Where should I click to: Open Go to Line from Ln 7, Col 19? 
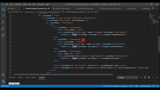coord(111,86)
